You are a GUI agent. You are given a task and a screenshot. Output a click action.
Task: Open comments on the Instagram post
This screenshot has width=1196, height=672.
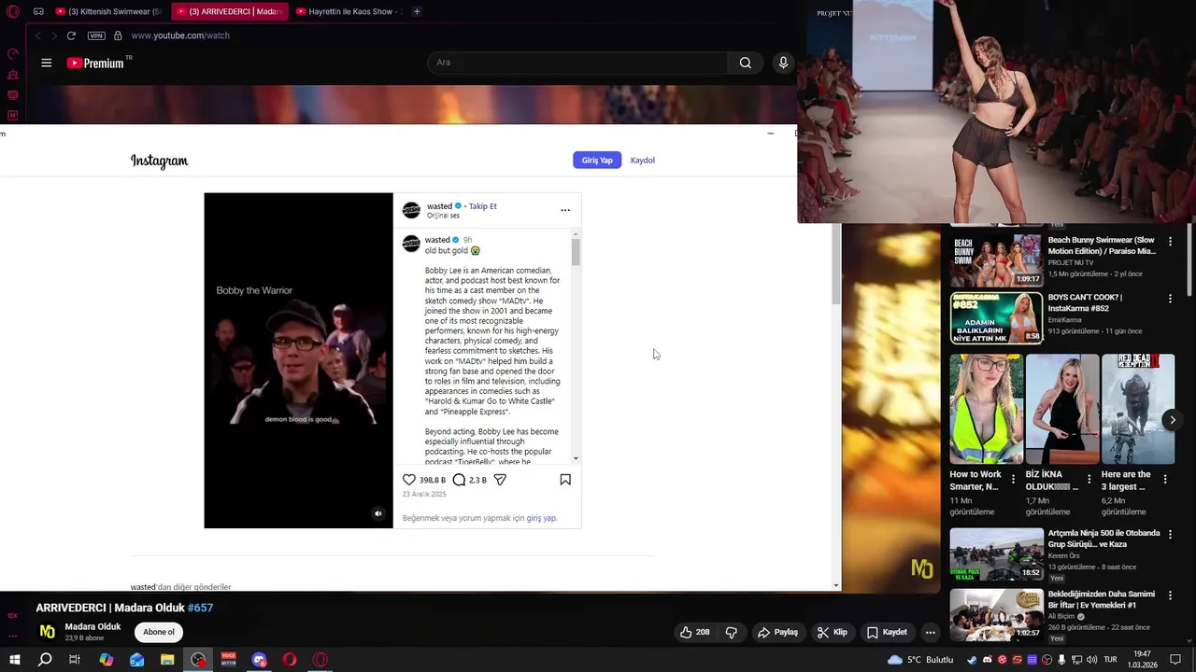pyautogui.click(x=459, y=480)
